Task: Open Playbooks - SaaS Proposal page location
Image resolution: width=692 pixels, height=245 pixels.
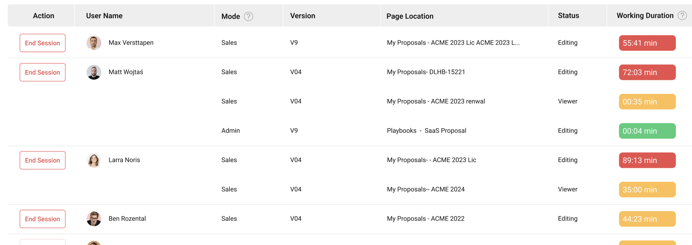Action: pos(426,131)
